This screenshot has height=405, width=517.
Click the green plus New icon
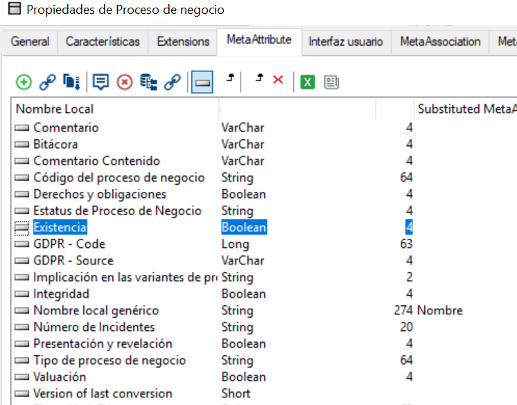click(24, 82)
